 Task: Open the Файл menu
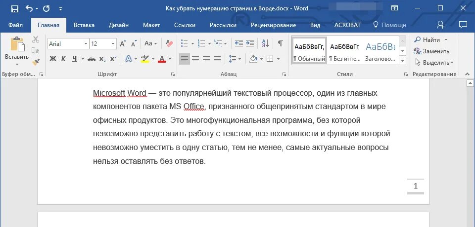click(x=15, y=25)
